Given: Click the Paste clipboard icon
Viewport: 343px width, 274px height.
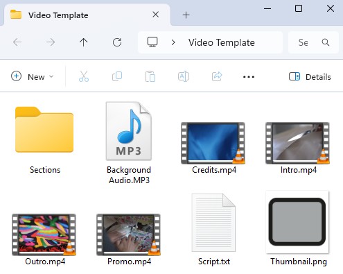Looking at the screenshot, I should tap(150, 76).
